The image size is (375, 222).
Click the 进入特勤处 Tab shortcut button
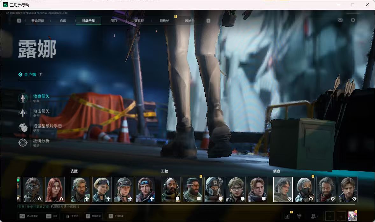(29, 216)
